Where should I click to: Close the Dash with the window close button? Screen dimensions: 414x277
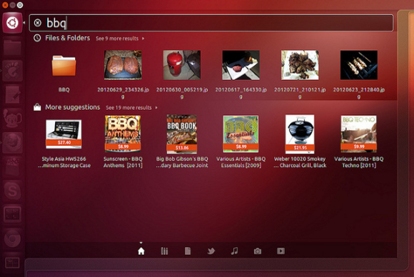coord(5,5)
